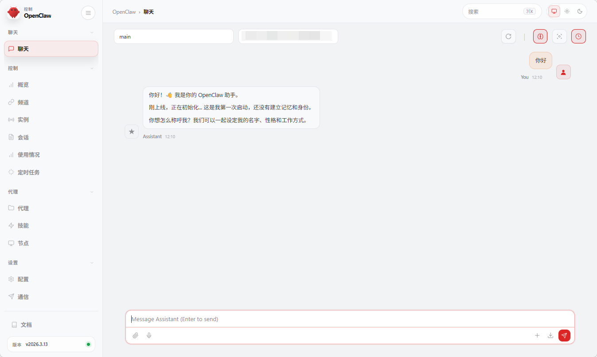This screenshot has width=597, height=357.
Task: Open the 概览 overview page
Action: pyautogui.click(x=51, y=85)
